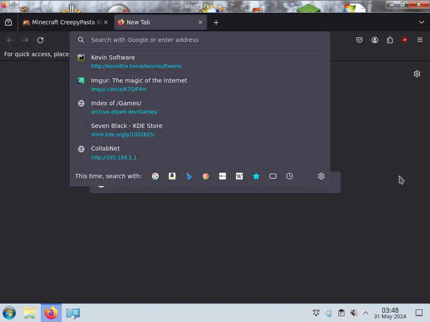Search open tabs via the tabs icon

(x=273, y=176)
